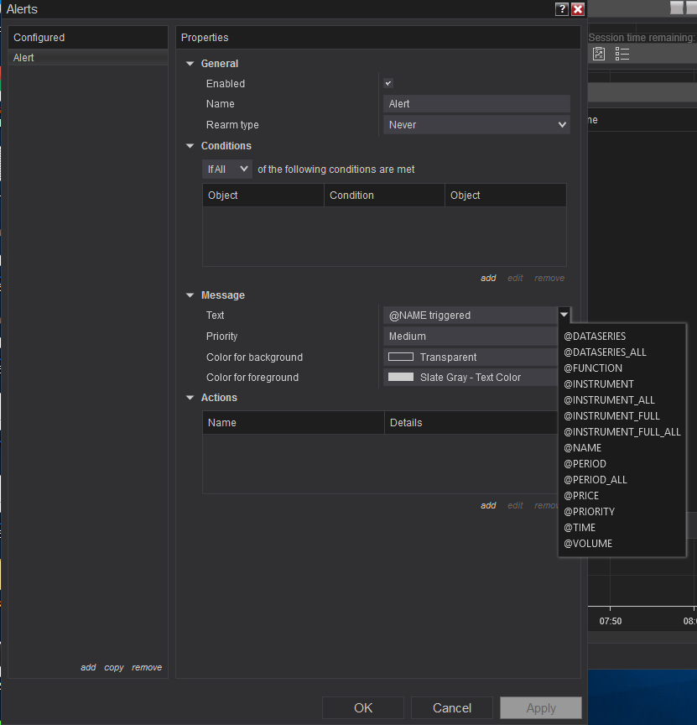Choose @PRICE in the variable list

[x=581, y=496]
